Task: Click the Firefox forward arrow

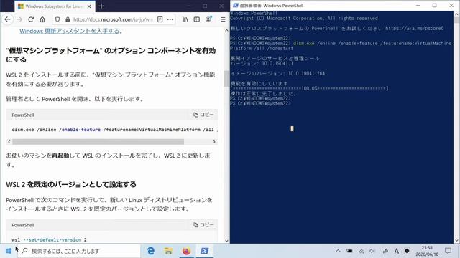Action: tap(19, 19)
